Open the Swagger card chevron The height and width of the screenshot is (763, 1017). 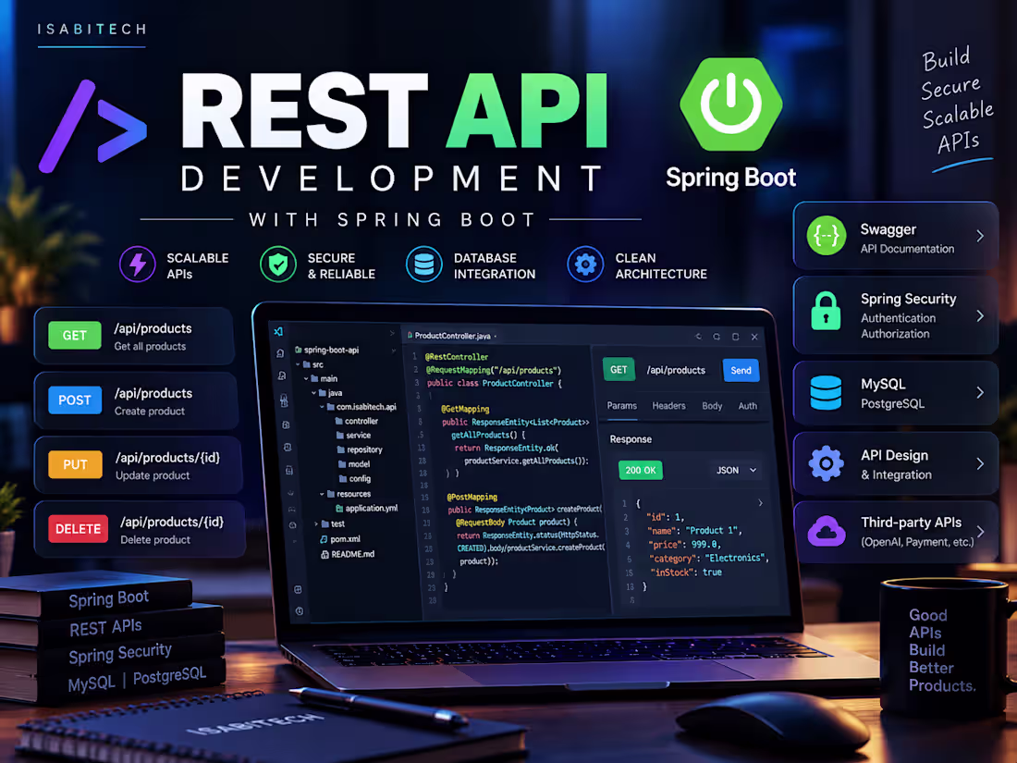(980, 236)
